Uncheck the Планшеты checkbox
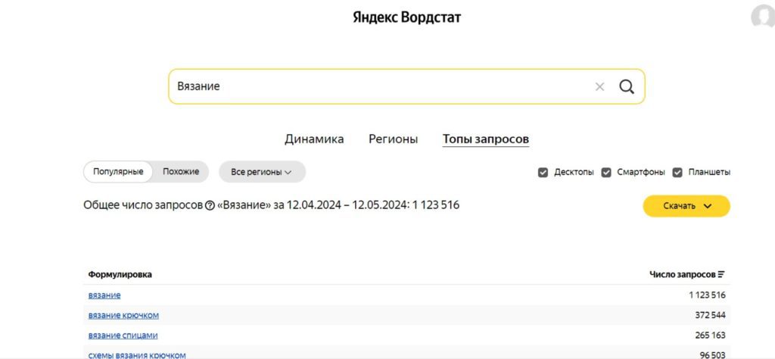775x359 pixels. point(677,173)
